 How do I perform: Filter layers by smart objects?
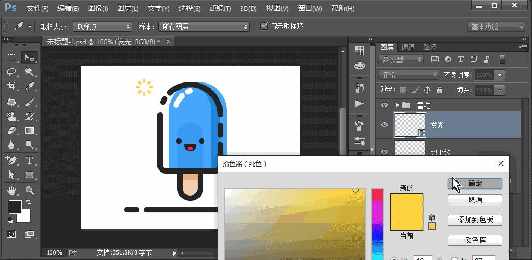(x=488, y=60)
